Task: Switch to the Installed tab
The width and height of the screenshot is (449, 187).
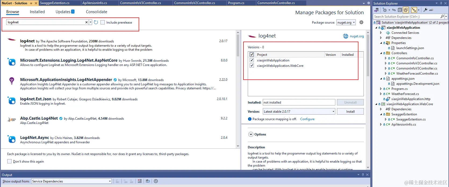Action: [37, 12]
